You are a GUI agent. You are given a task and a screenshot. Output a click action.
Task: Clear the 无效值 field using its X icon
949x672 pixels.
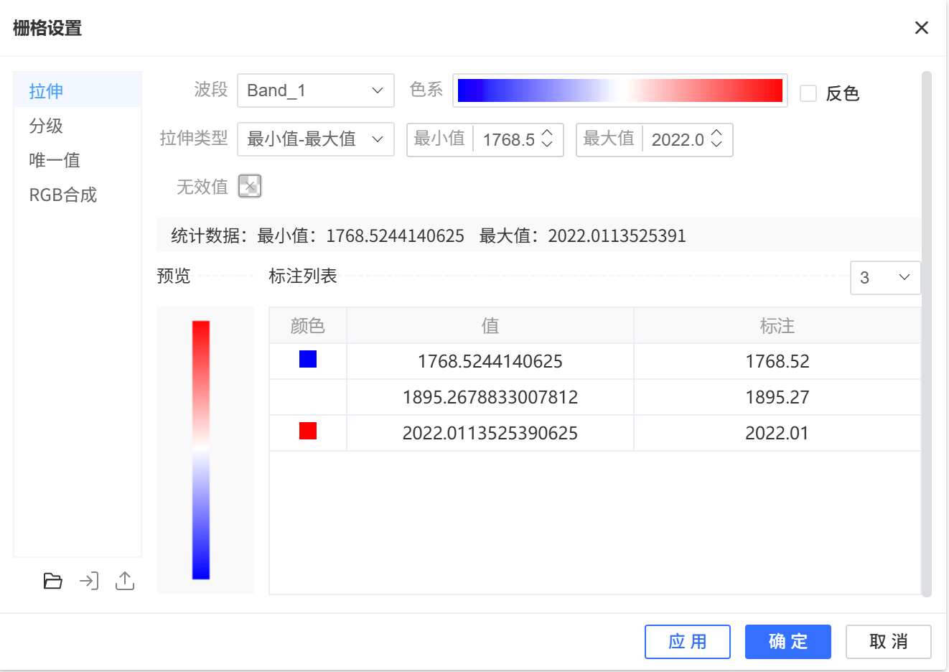click(x=251, y=186)
